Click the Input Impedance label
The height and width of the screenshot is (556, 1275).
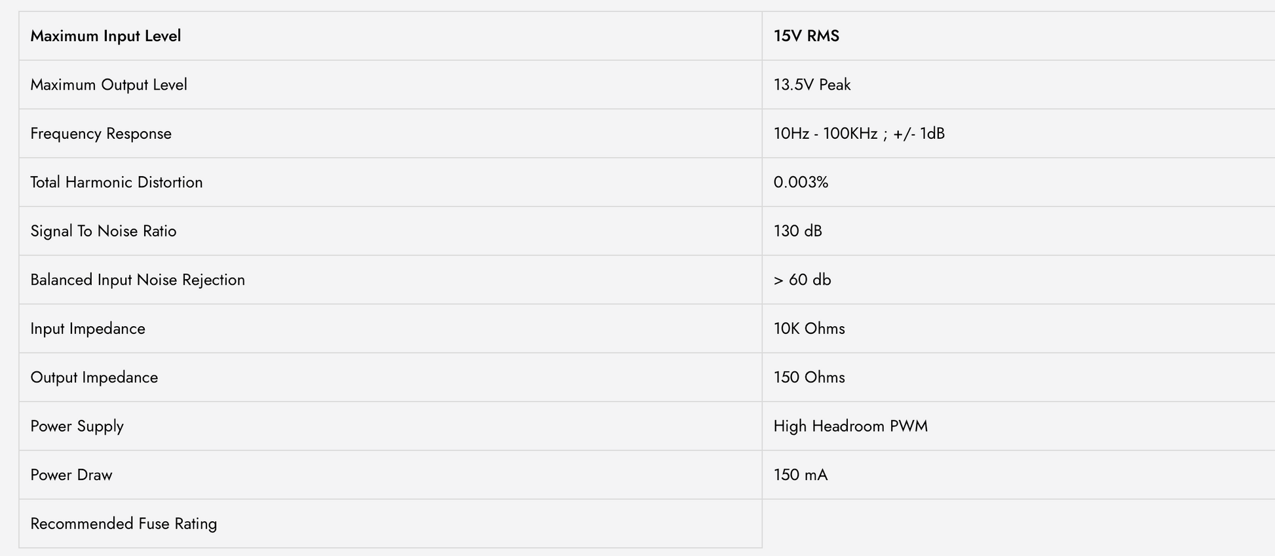88,329
